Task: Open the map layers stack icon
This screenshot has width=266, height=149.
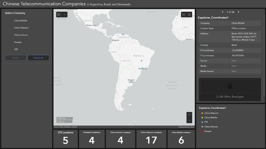Action: click(x=190, y=15)
